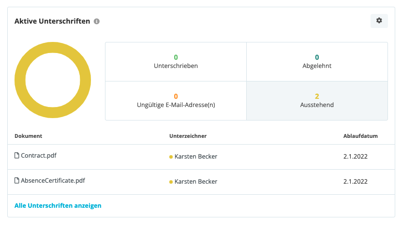
Task: Select the Ausstehend status tile
Action: [317, 101]
